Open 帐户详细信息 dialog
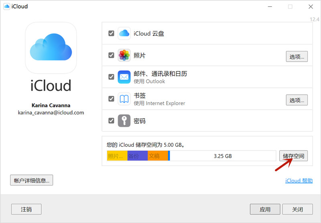 32,180
